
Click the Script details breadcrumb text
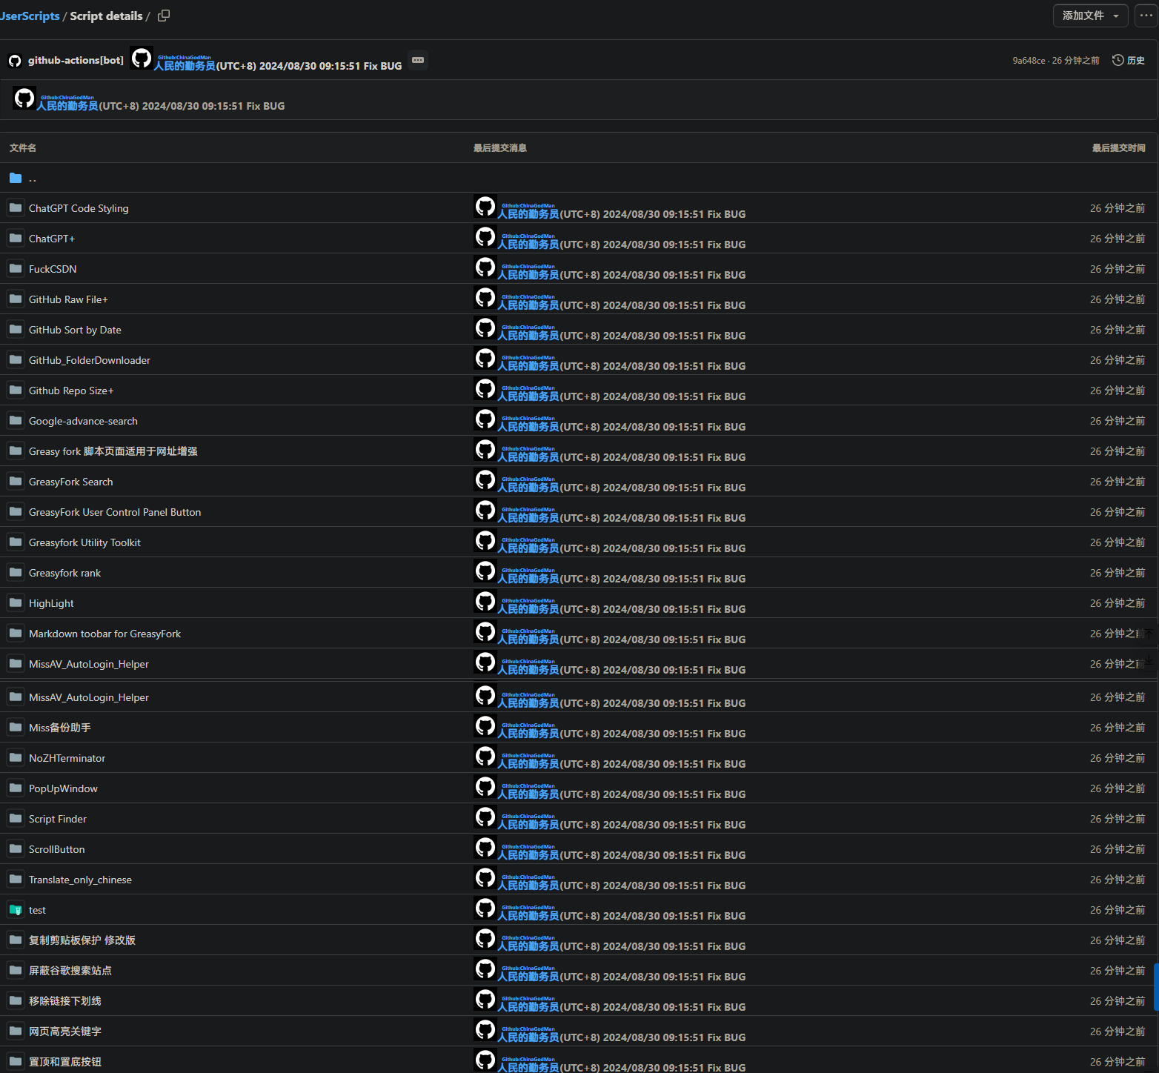pos(106,16)
